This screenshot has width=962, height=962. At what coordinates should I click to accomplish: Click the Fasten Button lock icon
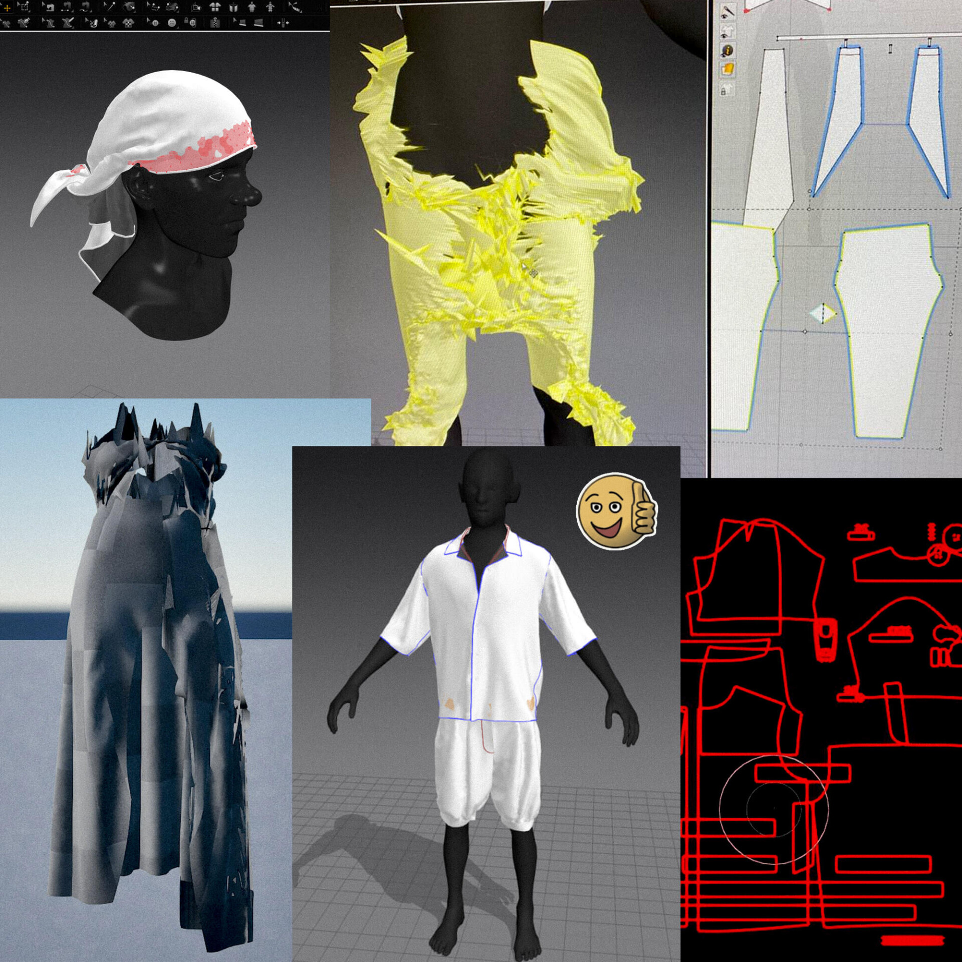coord(189,23)
